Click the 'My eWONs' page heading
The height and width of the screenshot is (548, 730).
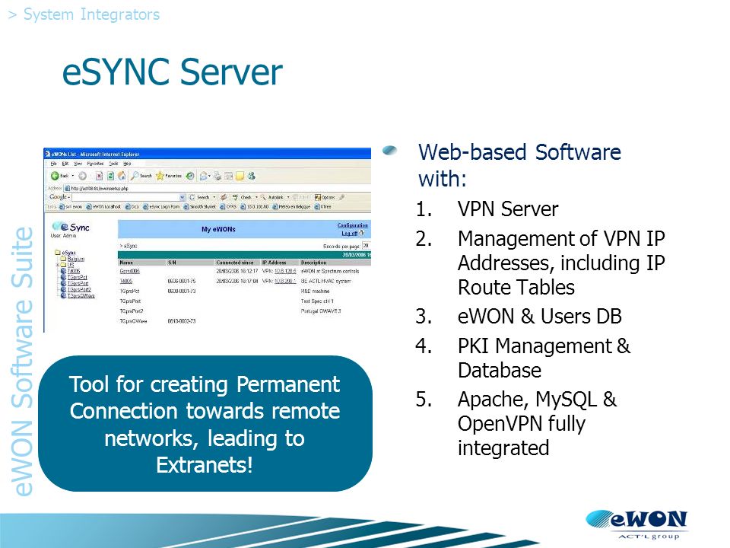tap(218, 229)
